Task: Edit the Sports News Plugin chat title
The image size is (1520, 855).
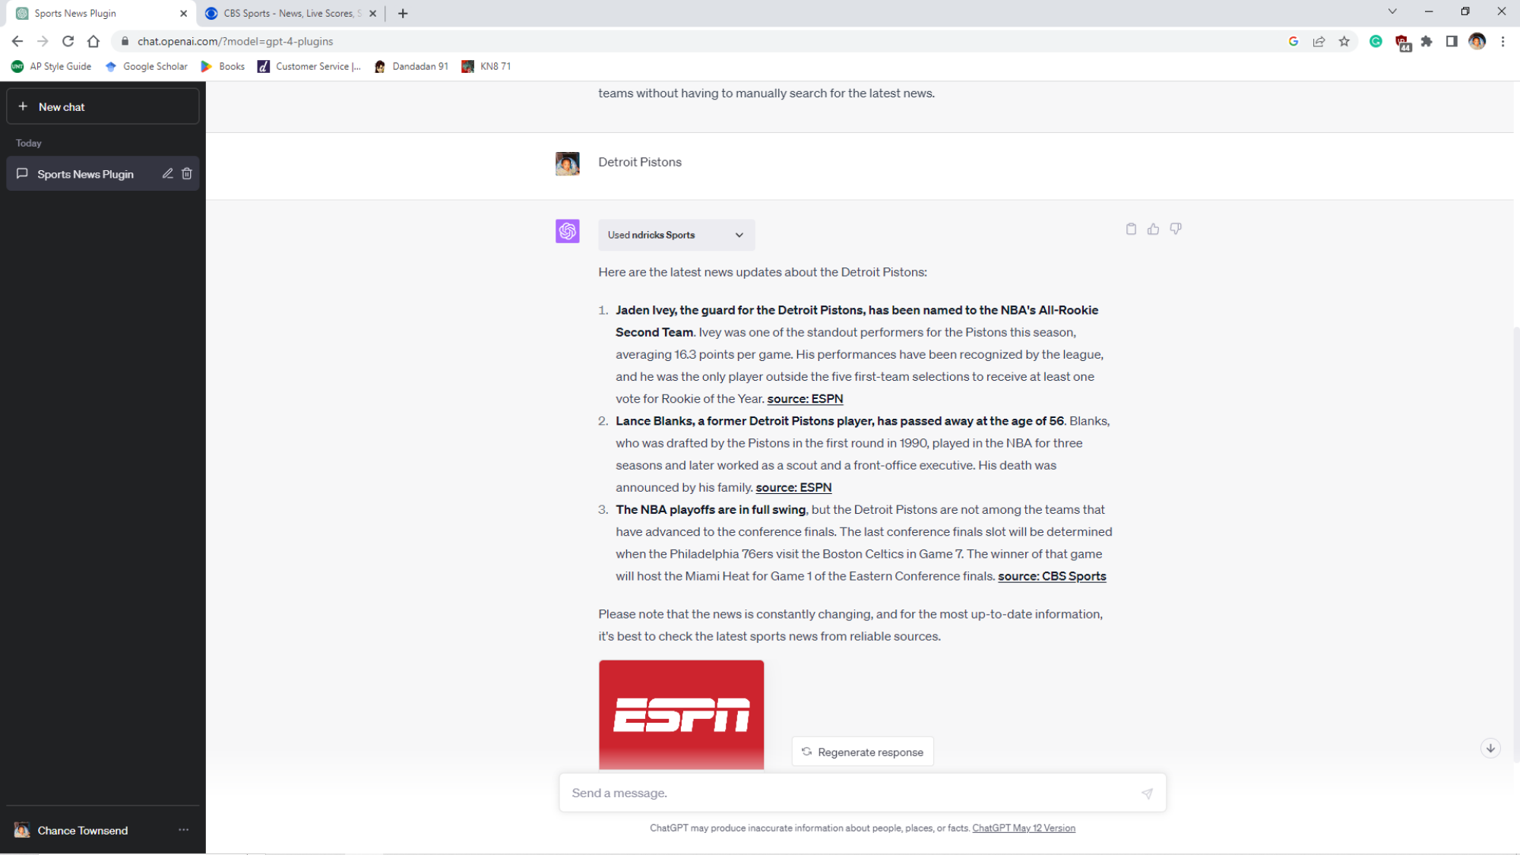Action: 167,173
